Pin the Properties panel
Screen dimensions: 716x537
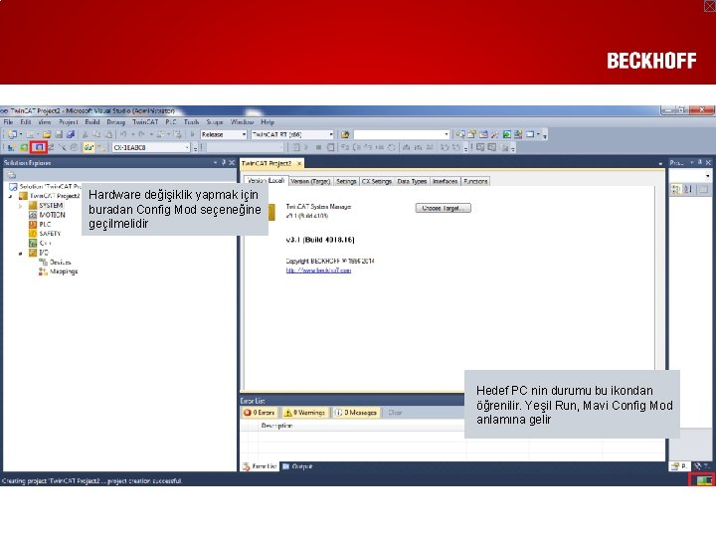(x=699, y=162)
